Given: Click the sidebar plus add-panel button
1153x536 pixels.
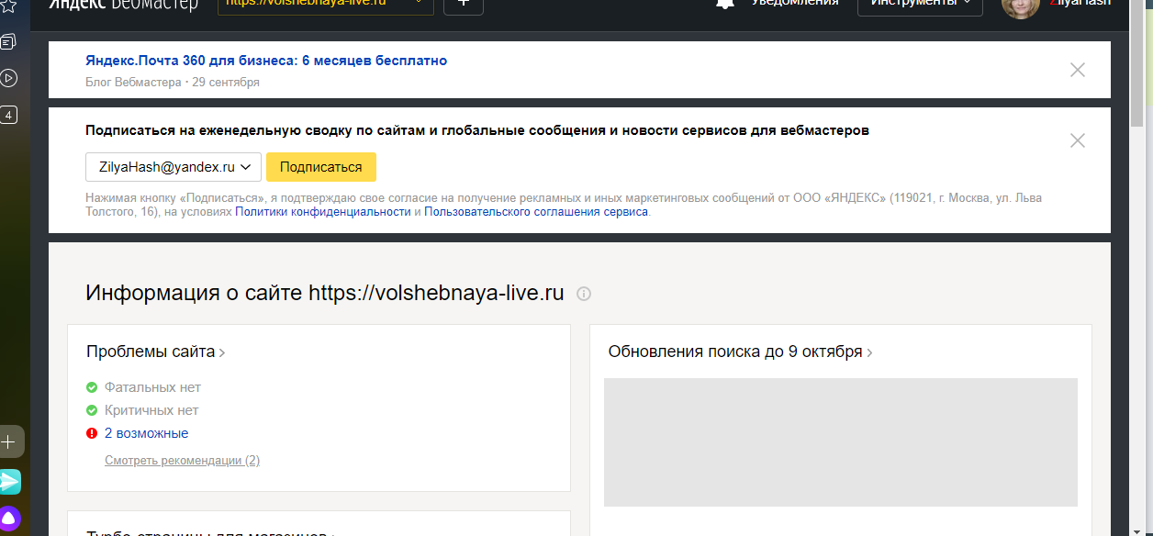Looking at the screenshot, I should point(9,441).
